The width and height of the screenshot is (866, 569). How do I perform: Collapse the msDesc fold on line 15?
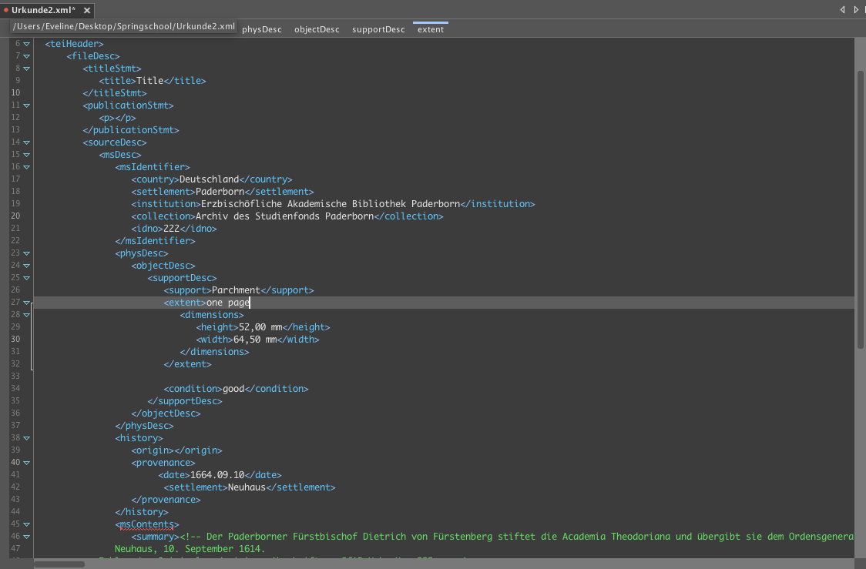tap(26, 155)
